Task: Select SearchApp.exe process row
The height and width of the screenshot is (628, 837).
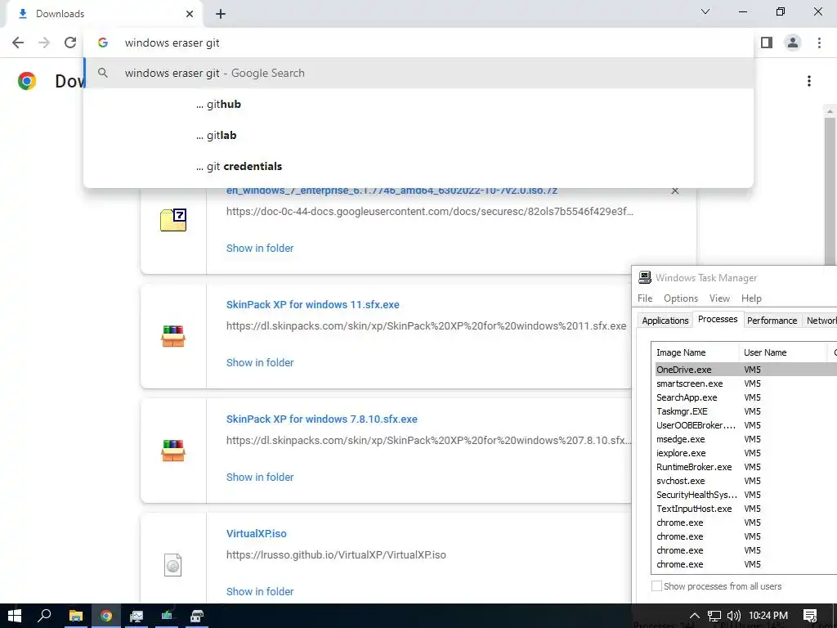Action: tap(746, 397)
